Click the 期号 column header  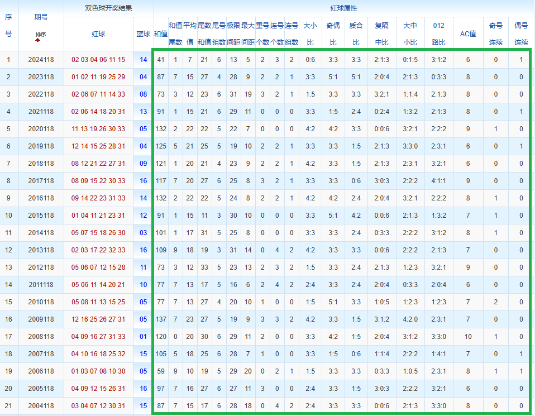pyautogui.click(x=41, y=17)
